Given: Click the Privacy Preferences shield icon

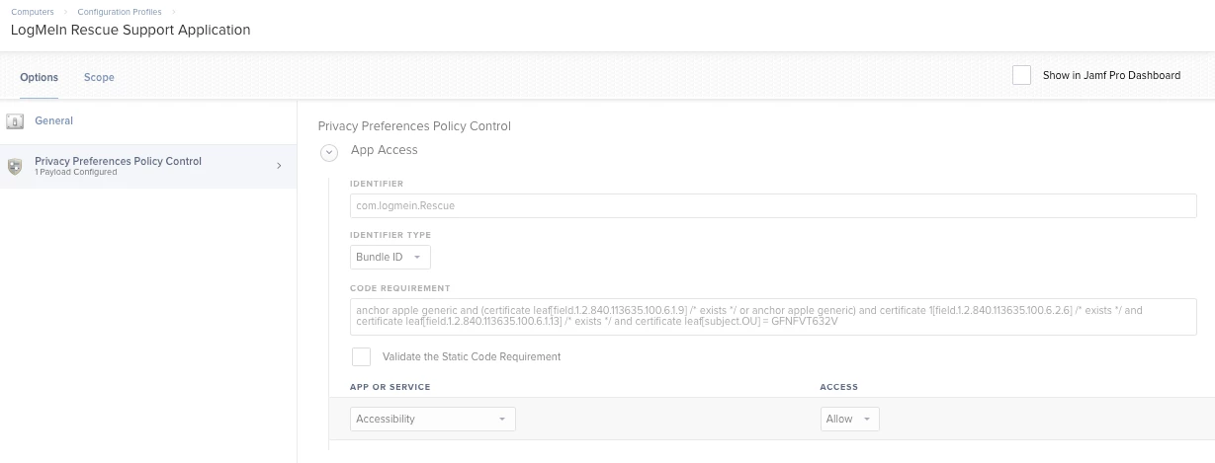Looking at the screenshot, I should pyautogui.click(x=15, y=166).
